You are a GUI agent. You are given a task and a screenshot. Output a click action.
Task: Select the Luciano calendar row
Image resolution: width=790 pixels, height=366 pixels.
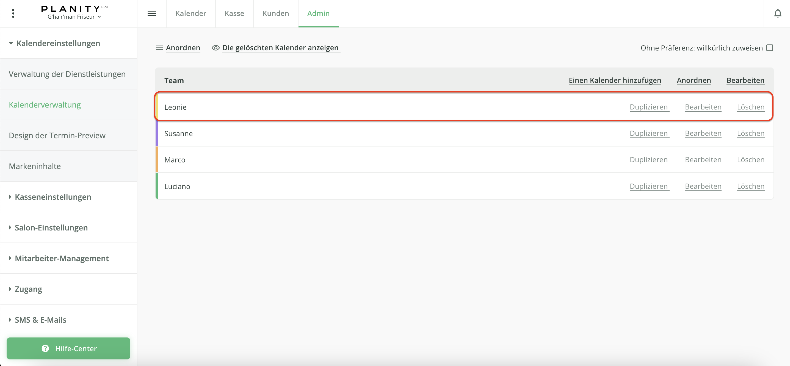tap(177, 186)
